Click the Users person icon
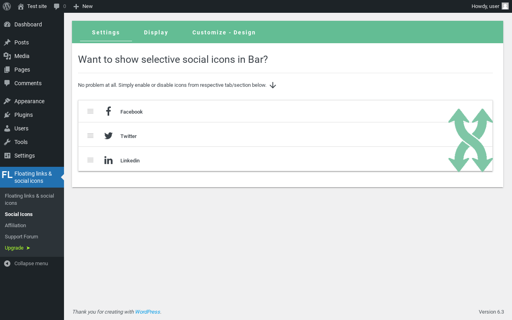Viewport: 512px width, 320px height. tap(7, 128)
